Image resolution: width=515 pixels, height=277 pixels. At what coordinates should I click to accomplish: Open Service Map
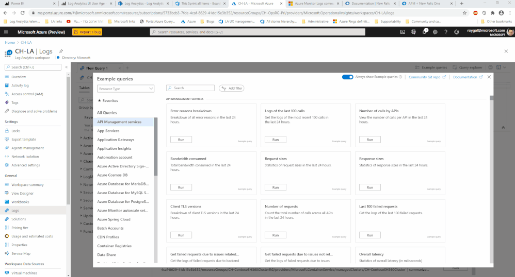[21, 253]
